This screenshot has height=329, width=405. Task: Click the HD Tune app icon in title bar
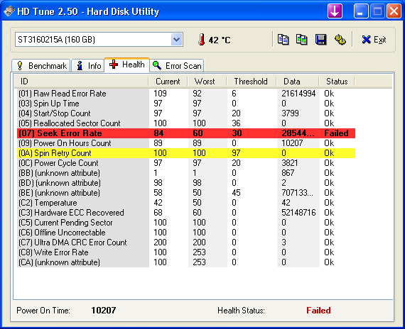[x=9, y=11]
